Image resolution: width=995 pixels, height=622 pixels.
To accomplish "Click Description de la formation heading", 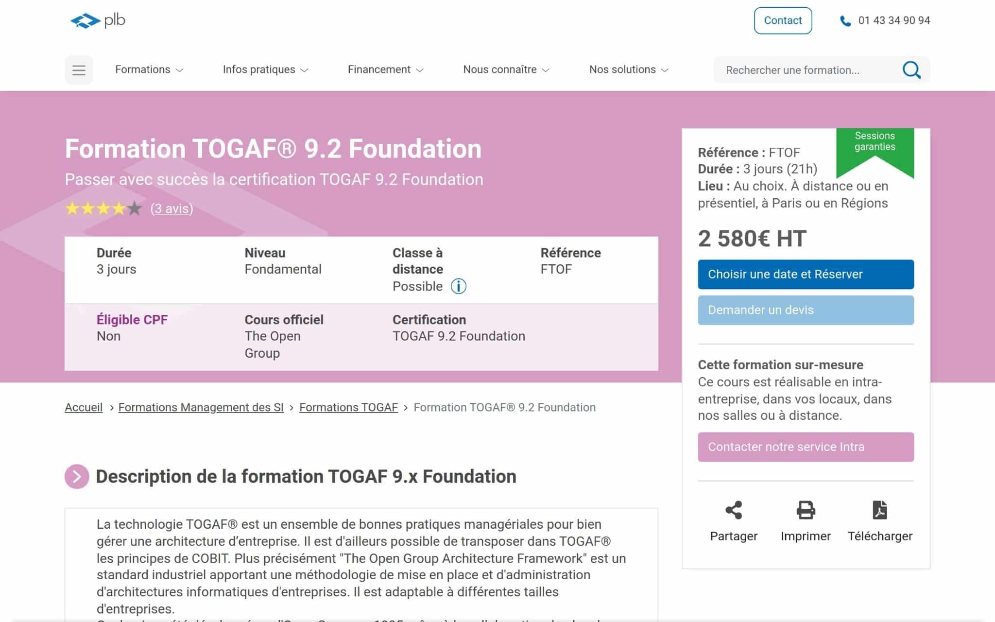I will click(x=306, y=476).
